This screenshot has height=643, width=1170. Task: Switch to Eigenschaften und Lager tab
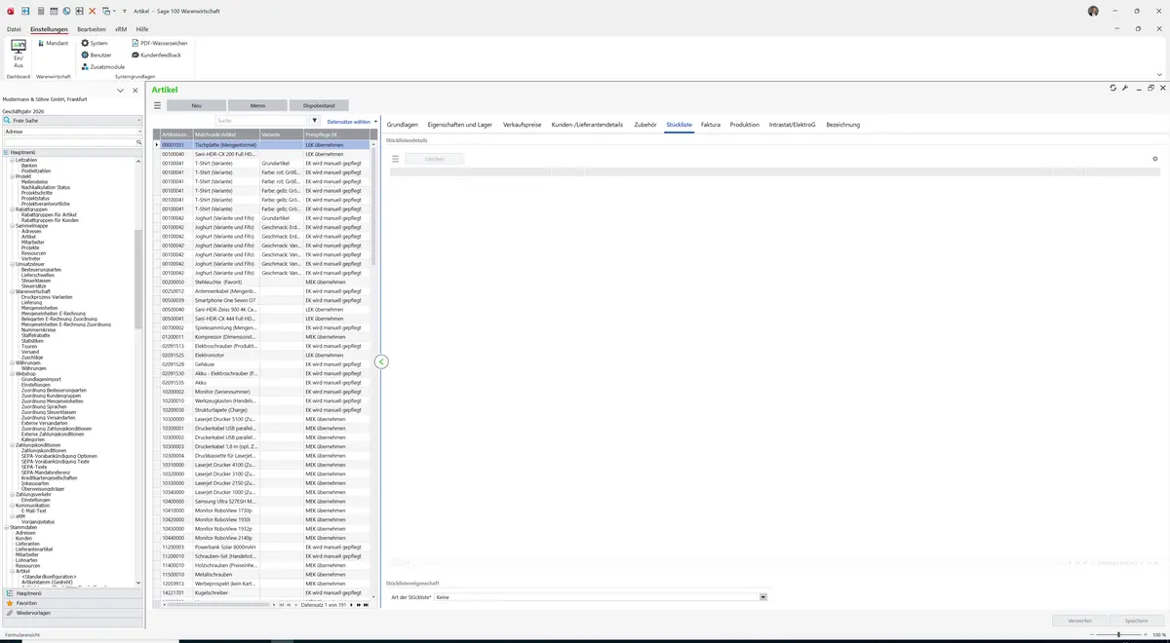460,125
